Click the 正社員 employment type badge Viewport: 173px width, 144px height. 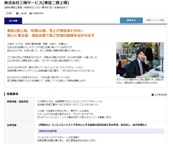pos(9,13)
